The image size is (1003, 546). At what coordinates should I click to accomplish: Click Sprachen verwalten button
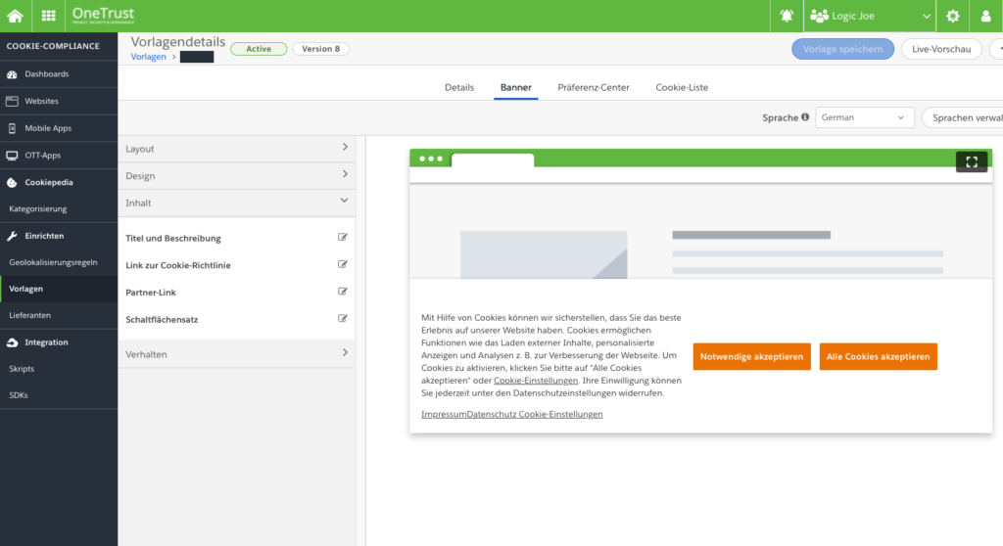tap(963, 117)
